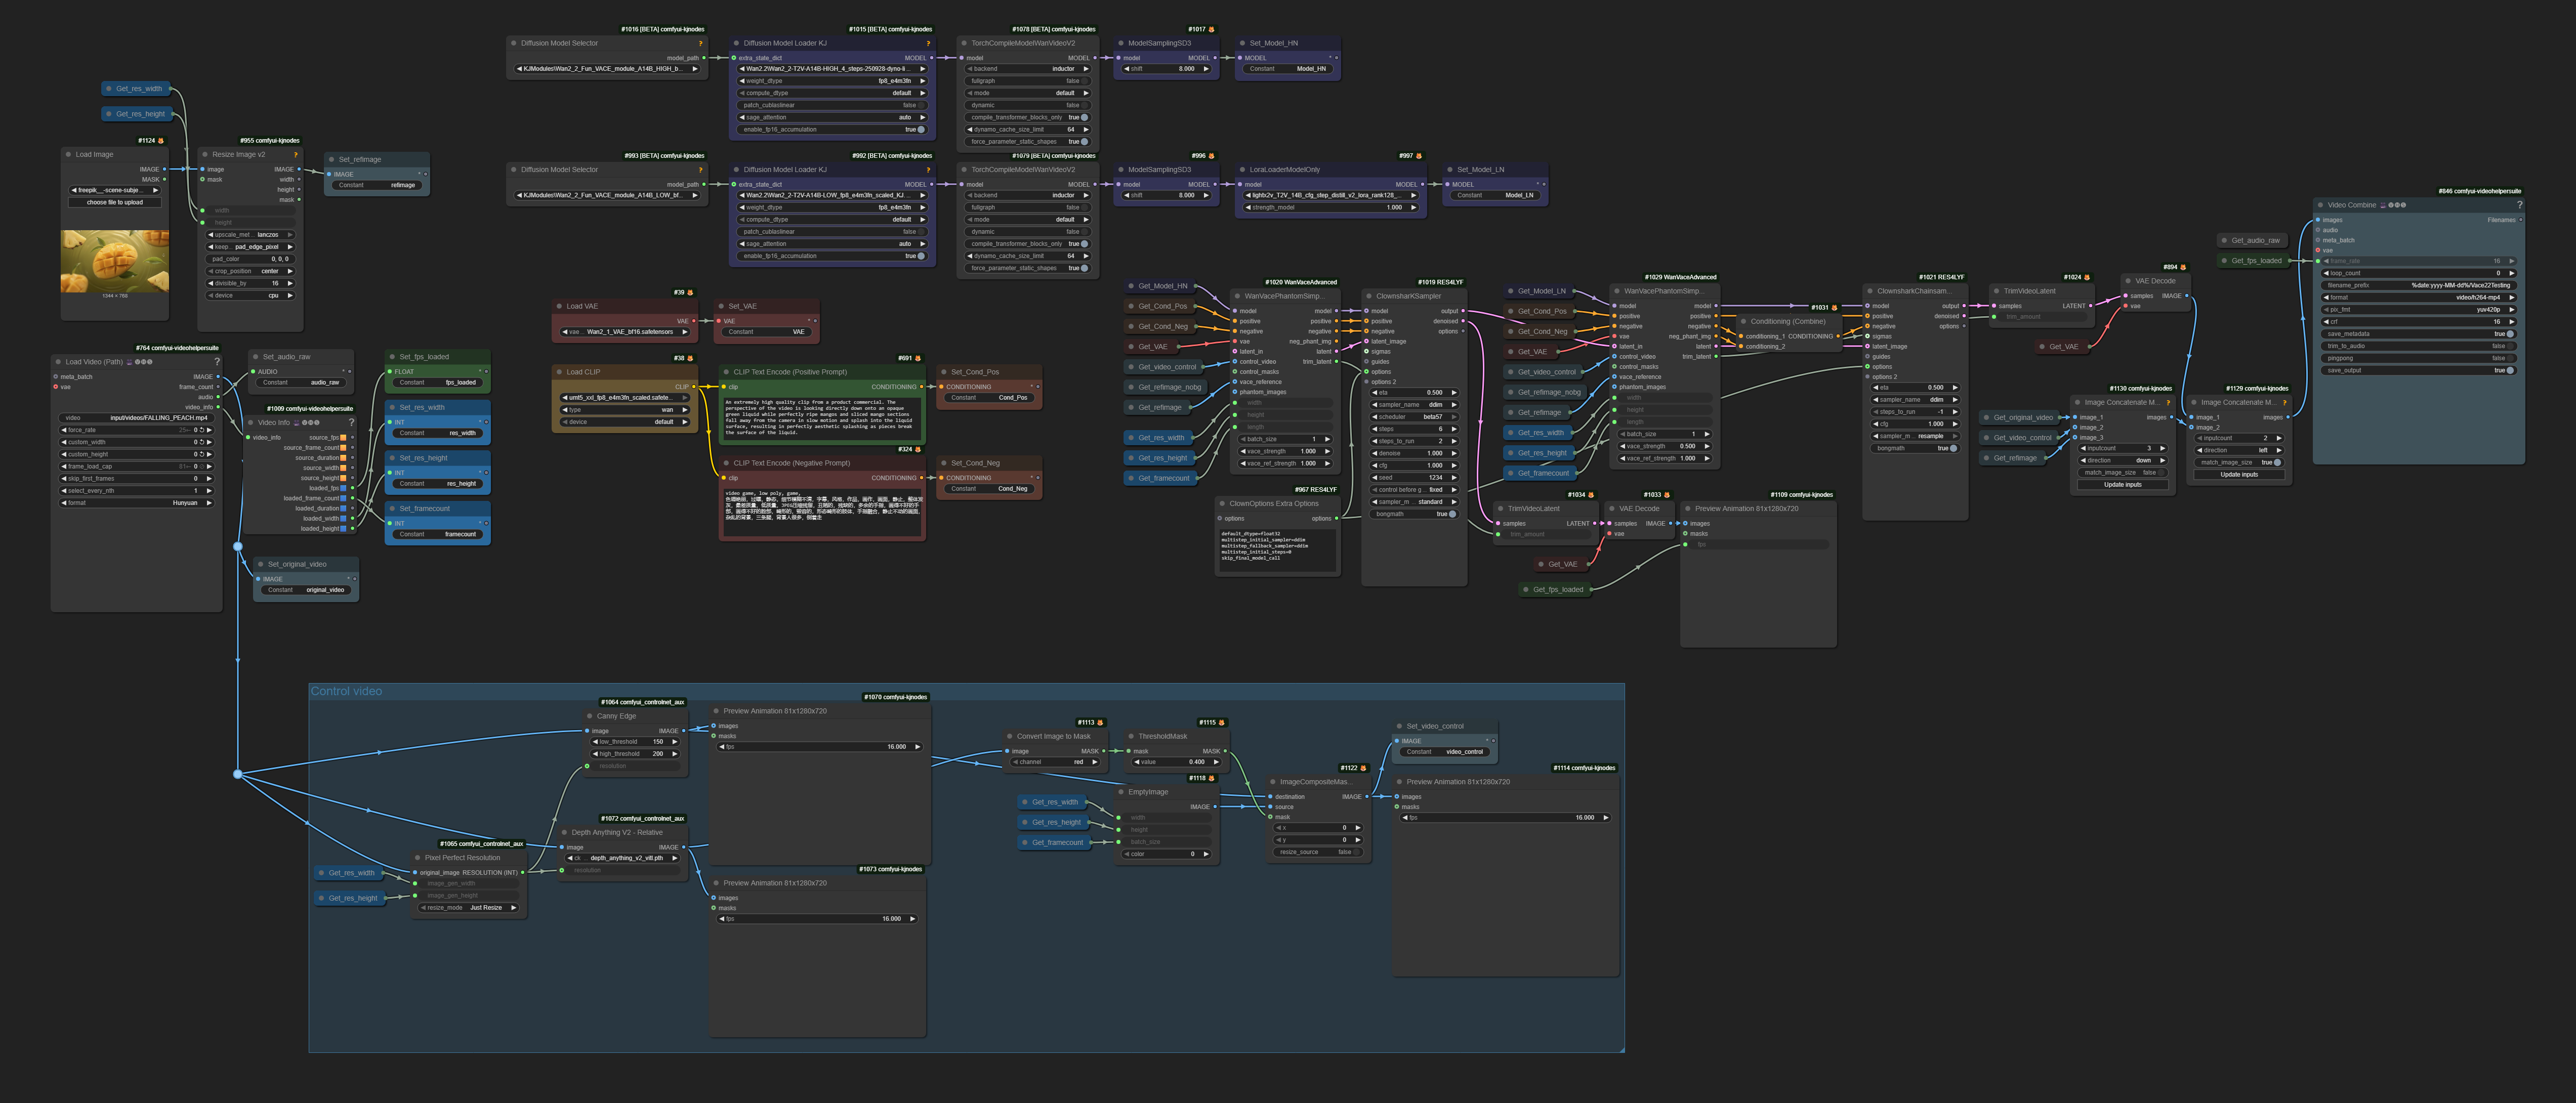The image size is (2576, 1103).
Task: Open the upscale_method lanczos dropdown
Action: point(250,235)
